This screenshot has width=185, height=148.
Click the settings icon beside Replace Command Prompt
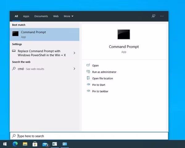click(x=14, y=51)
